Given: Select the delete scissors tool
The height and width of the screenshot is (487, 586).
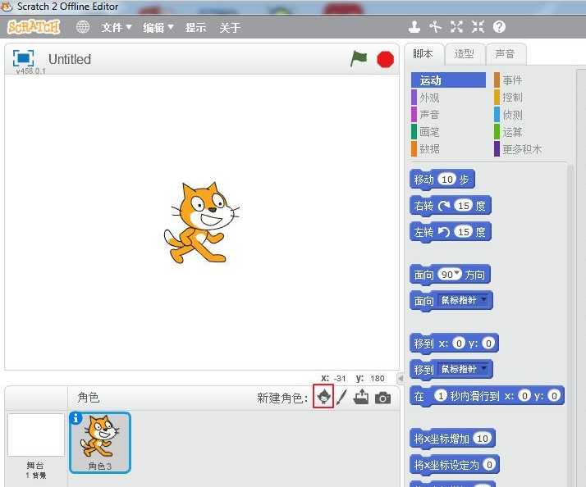Looking at the screenshot, I should click(435, 27).
